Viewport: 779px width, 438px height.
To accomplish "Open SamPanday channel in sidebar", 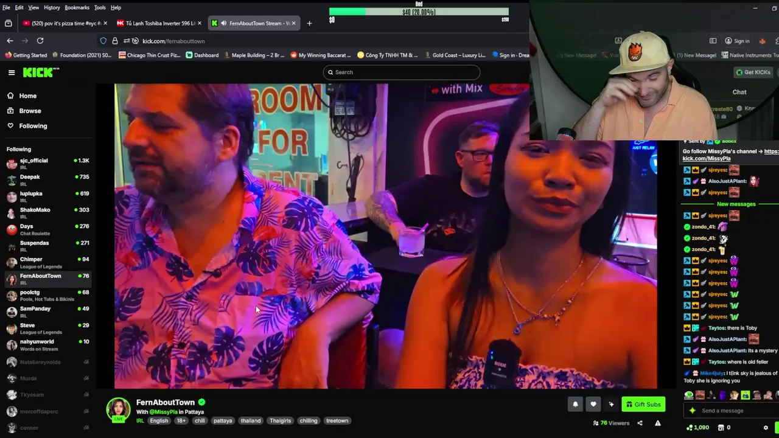I will [47, 311].
